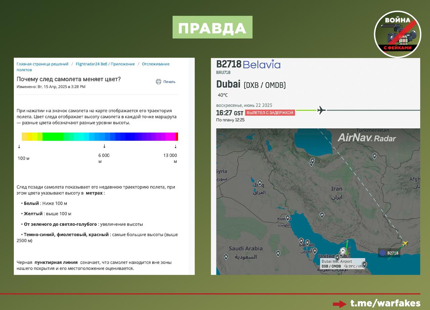Click the Dubai Intl. Airport DXB / OMDB tooltip
This screenshot has height=310, width=430.
pyautogui.click(x=342, y=264)
